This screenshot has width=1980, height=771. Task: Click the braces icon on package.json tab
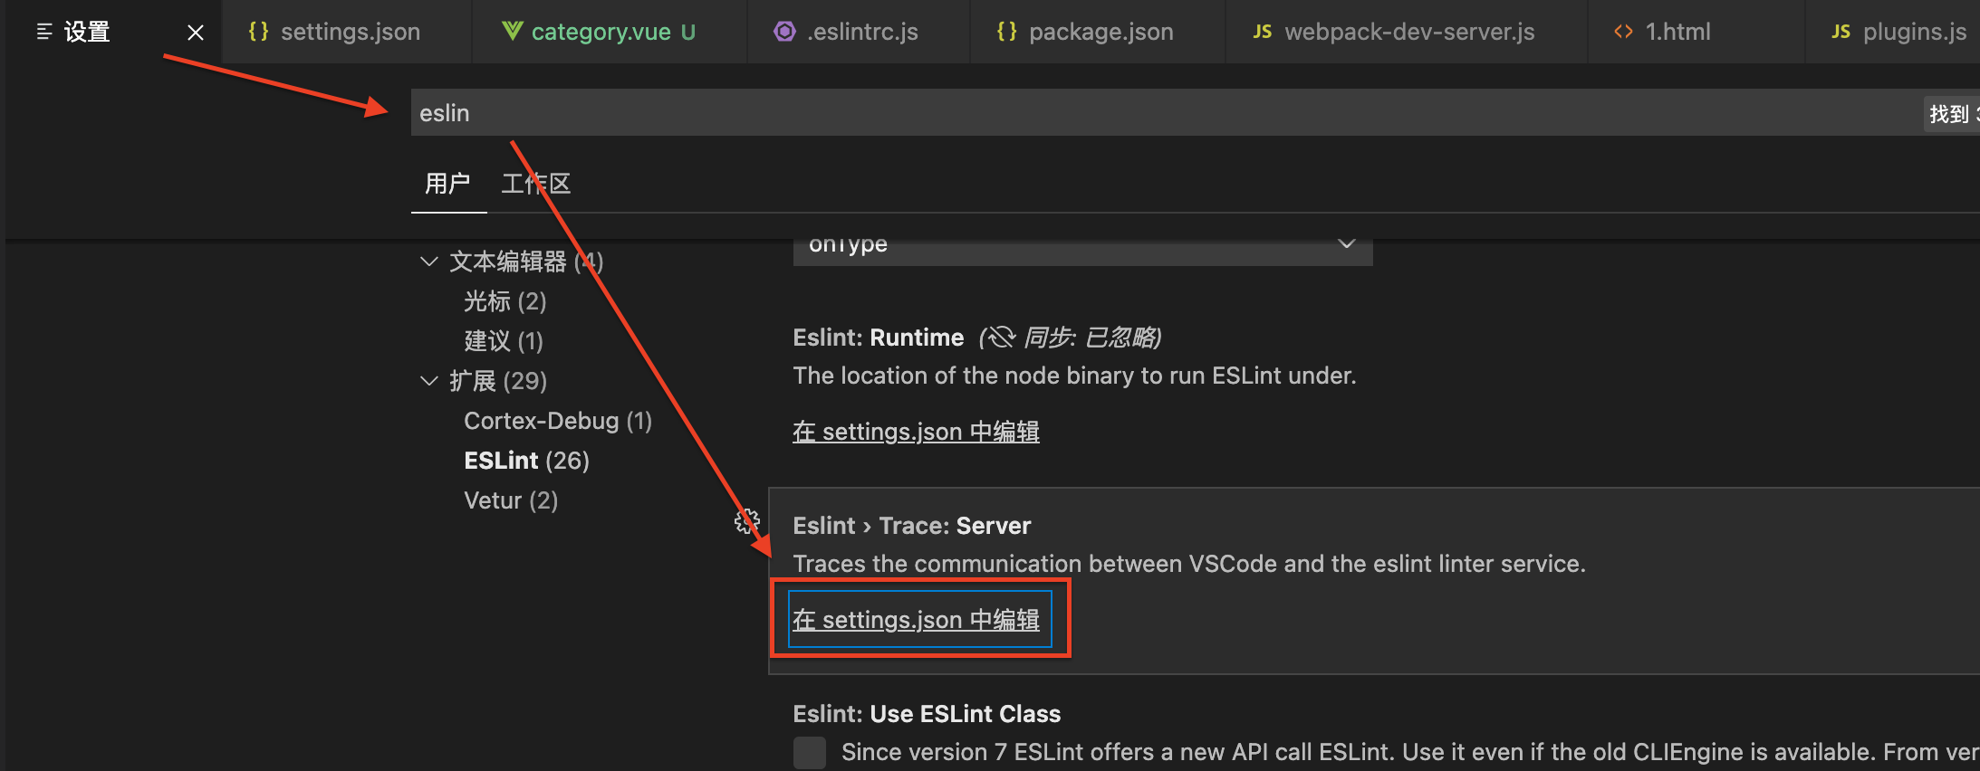point(1005,31)
